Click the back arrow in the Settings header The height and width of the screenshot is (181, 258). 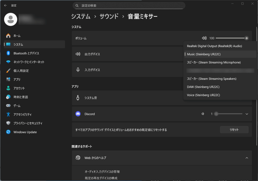point(6,5)
